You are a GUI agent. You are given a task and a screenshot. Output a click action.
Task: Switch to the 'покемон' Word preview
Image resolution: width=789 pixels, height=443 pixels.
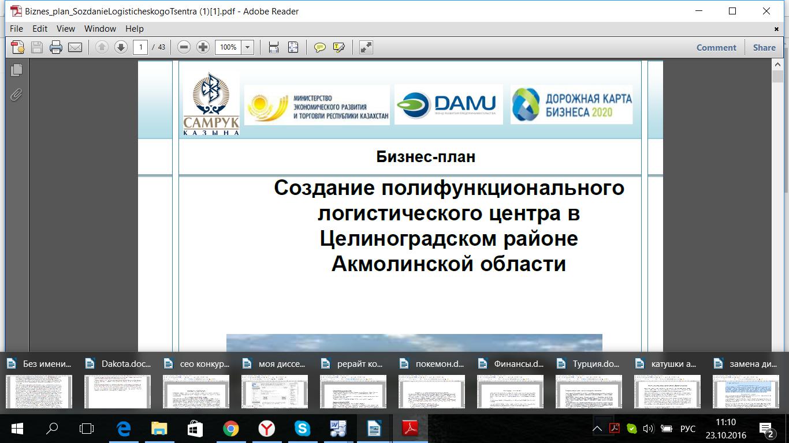(431, 384)
